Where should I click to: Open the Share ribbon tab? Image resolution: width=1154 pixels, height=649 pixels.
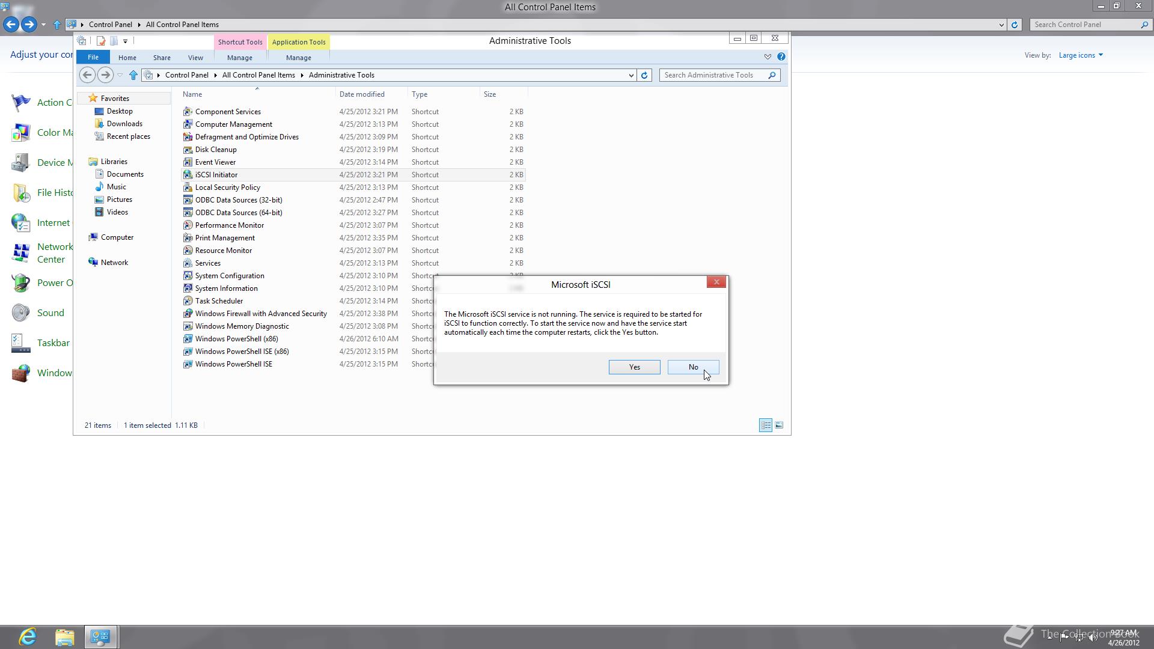(x=162, y=58)
